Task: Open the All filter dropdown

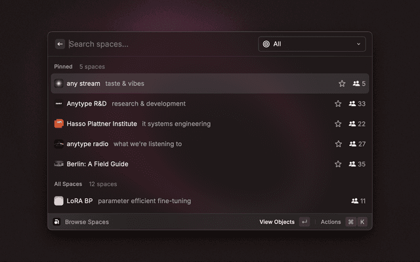Action: click(x=312, y=44)
